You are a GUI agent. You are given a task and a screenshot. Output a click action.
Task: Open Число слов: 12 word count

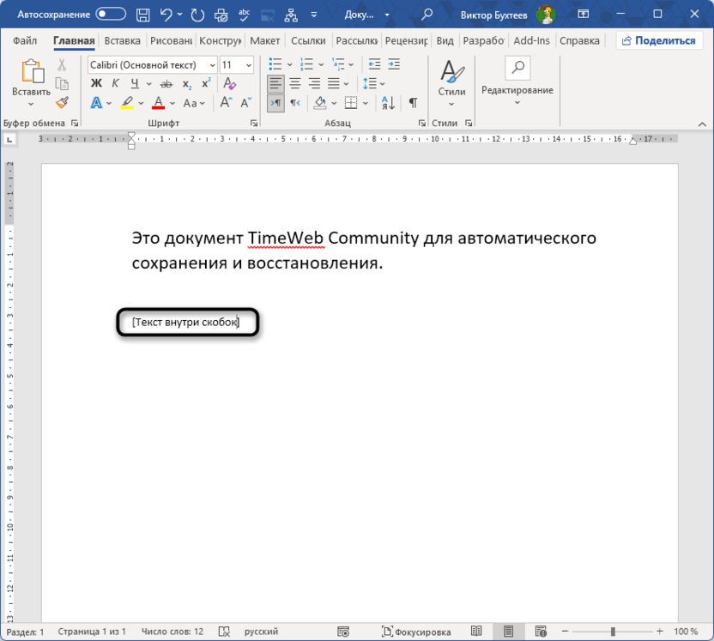click(172, 632)
